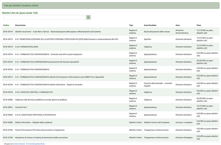Open objective code 2018-0075
Screen dimensions: 221x145
(8, 62)
